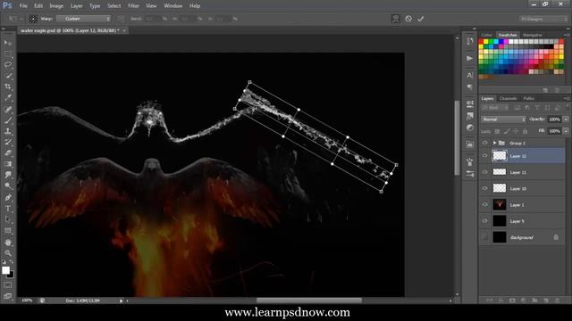Screen dimensions: 572x321
Task: Click the background color black swatch
Action: coord(12,276)
